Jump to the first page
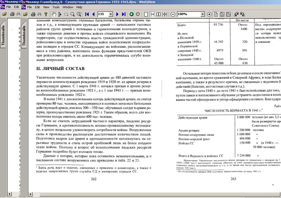The width and height of the screenshot is (281, 198). point(87,14)
